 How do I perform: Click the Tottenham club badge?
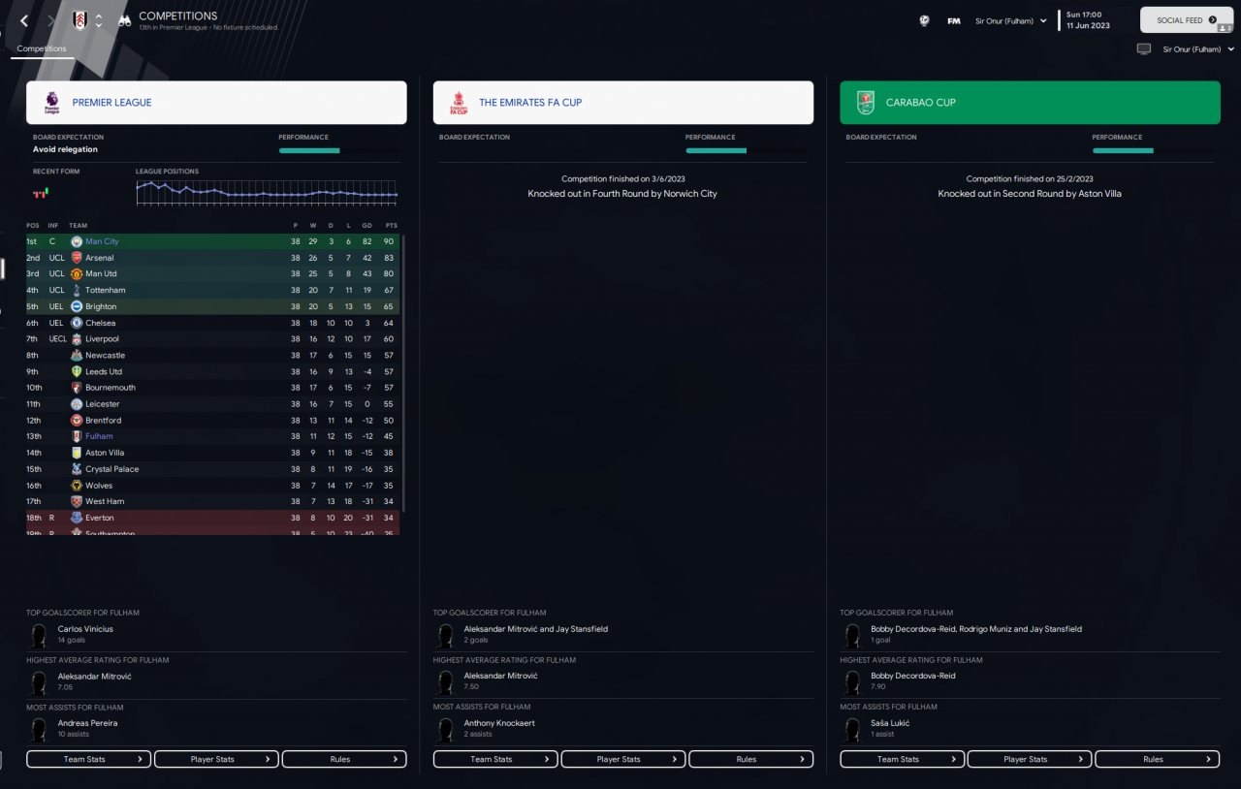click(77, 290)
